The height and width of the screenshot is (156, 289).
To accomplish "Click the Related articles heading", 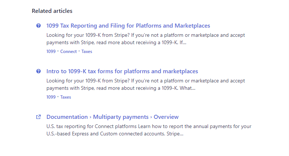I will tap(52, 11).
